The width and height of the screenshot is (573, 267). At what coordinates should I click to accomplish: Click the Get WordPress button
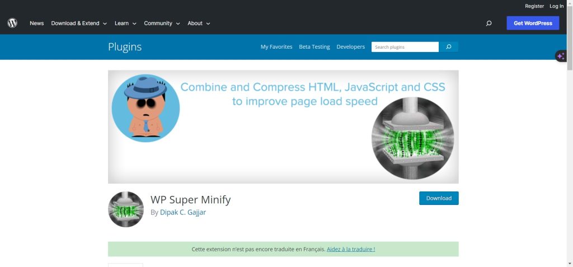[x=533, y=23]
